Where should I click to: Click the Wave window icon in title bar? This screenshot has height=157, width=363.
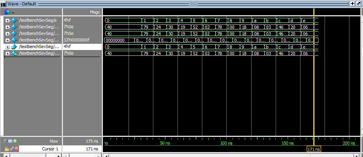point(3,3)
